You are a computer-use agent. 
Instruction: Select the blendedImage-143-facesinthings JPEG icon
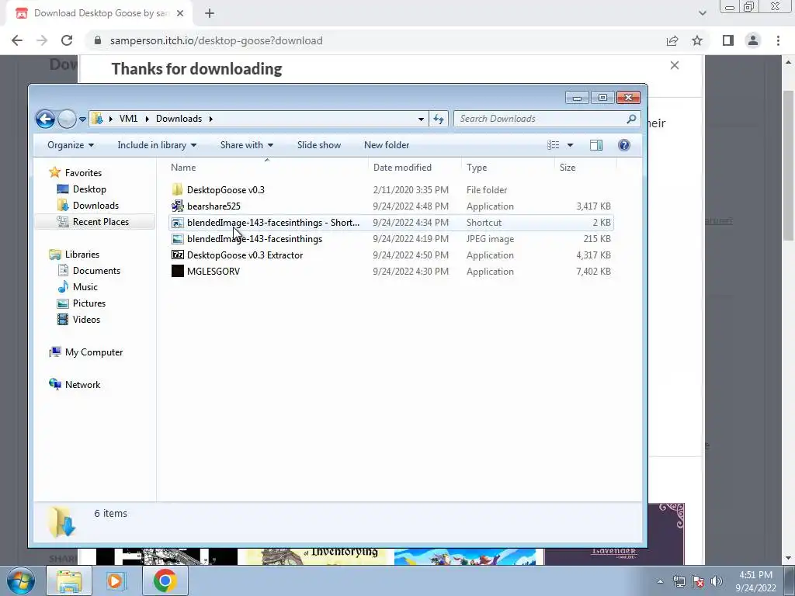[x=178, y=239]
